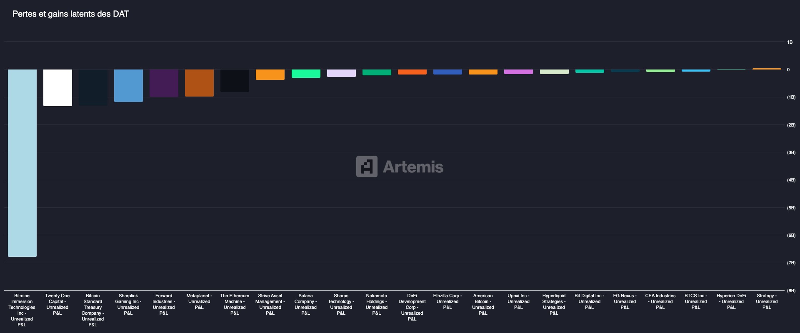The image size is (800, 333).
Task: Click the 1B y-axis tick label
Action: pos(790,42)
